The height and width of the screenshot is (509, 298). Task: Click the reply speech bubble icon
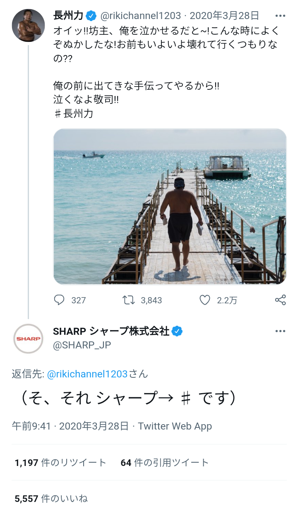(x=59, y=300)
